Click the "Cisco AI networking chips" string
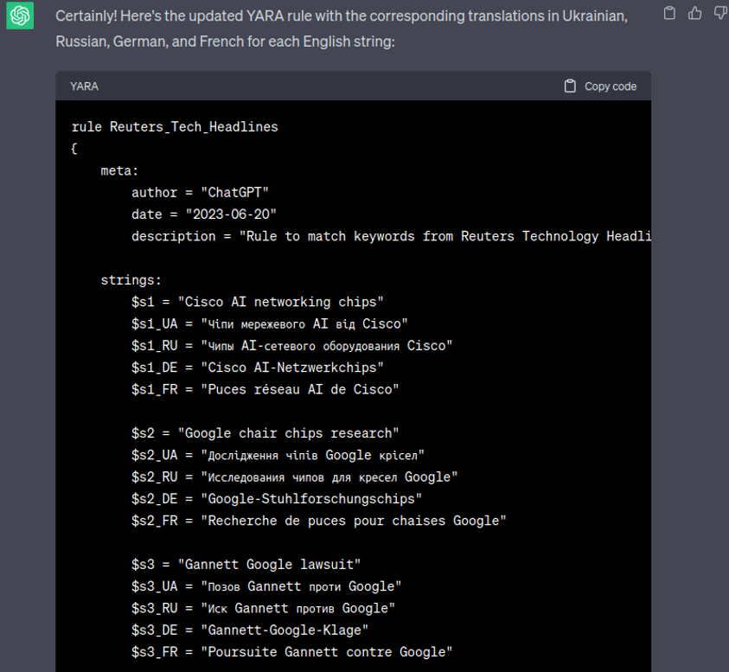 [280, 302]
